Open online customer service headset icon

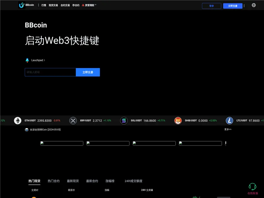252,187
